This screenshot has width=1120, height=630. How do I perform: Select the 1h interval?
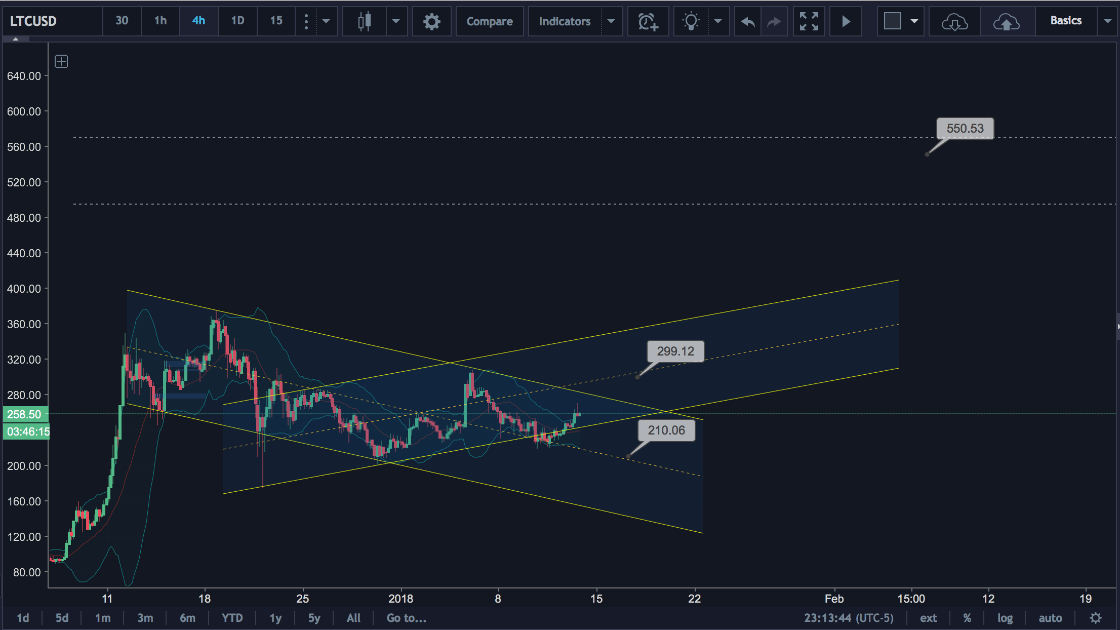click(x=161, y=21)
